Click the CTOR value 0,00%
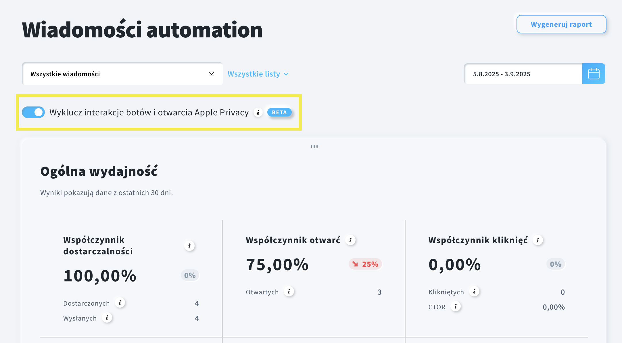This screenshot has width=622, height=343. click(x=554, y=307)
